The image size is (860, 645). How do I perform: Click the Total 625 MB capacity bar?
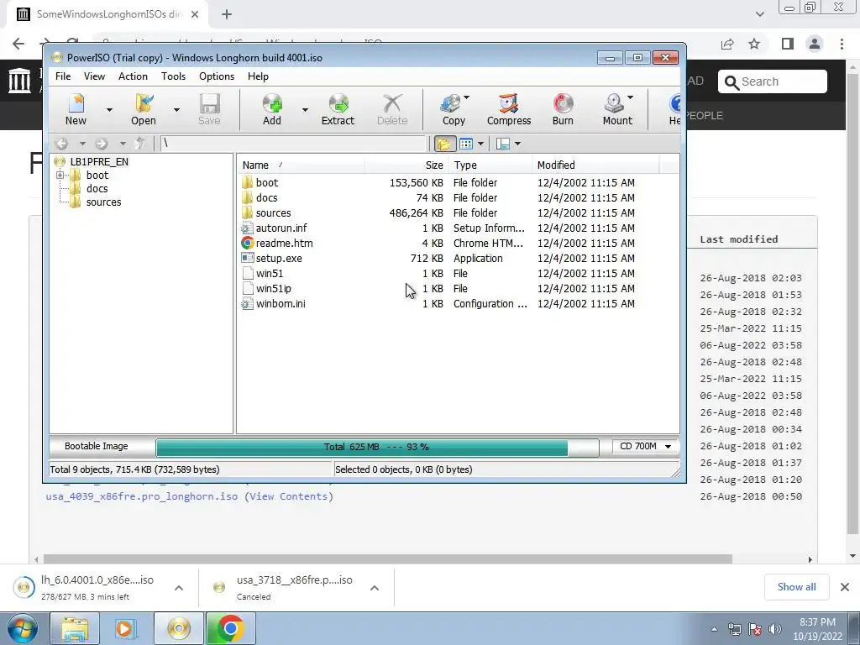(x=377, y=447)
